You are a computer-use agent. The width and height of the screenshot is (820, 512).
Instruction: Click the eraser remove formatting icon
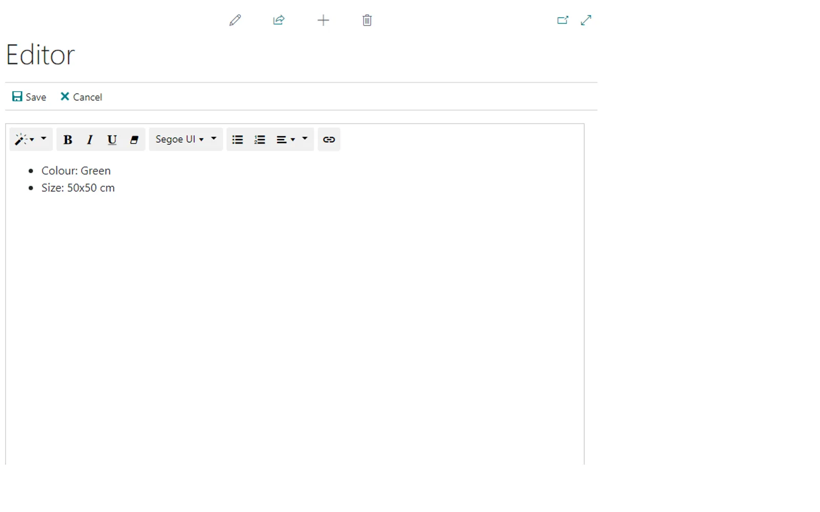(x=134, y=140)
